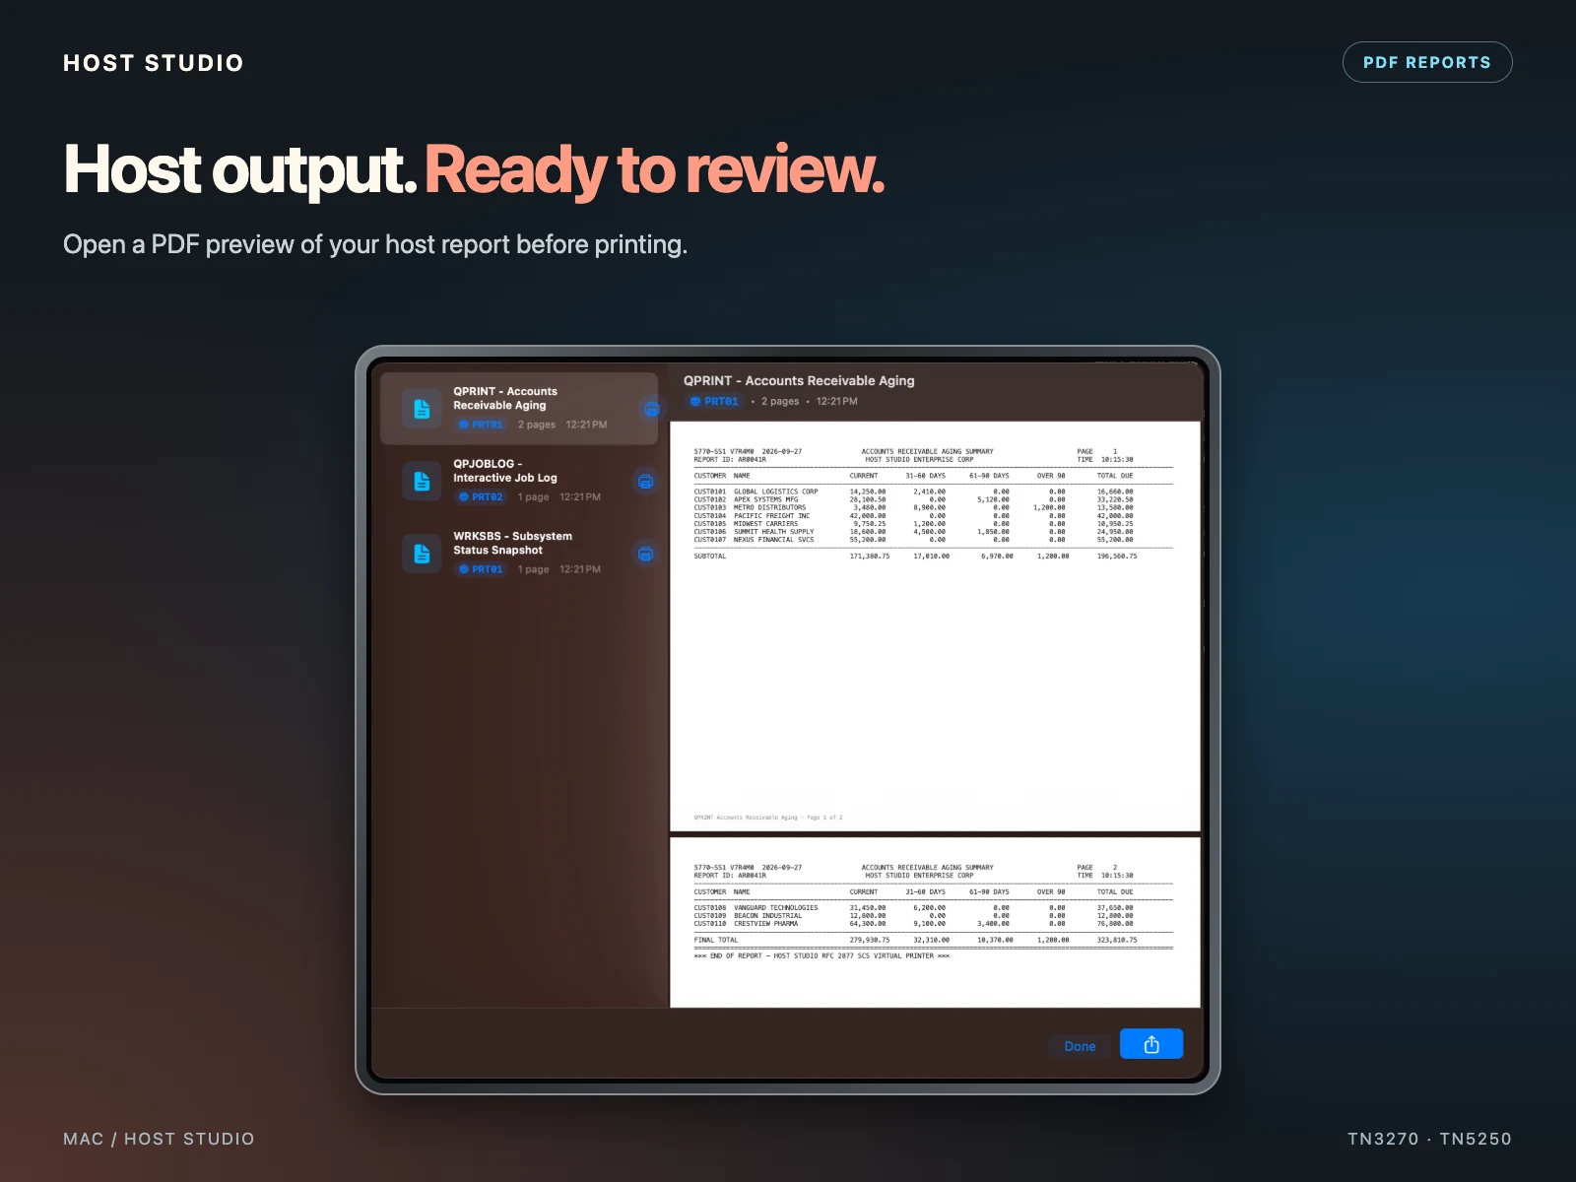This screenshot has width=1576, height=1182.
Task: Click the PRT01 tag under WRKSBS Subsystem Status
Action: pos(481,569)
